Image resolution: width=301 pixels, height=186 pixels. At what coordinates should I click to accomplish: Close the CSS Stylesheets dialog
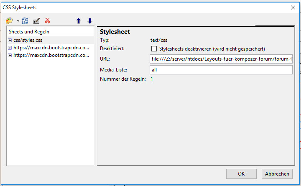(x=293, y=8)
